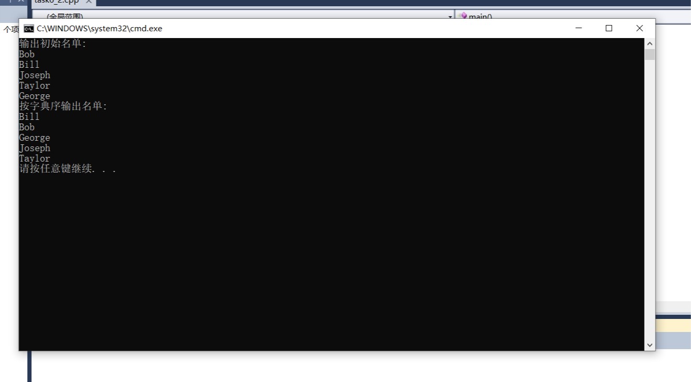
Task: Click the line '按字典序输出名单:' in console
Action: pyautogui.click(x=63, y=106)
